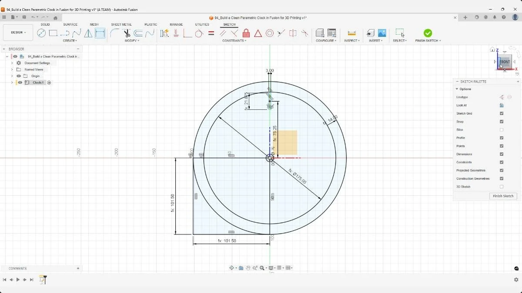Screen dimensions: 522x293
Task: Select the Equal constraint icon
Action: (211, 33)
